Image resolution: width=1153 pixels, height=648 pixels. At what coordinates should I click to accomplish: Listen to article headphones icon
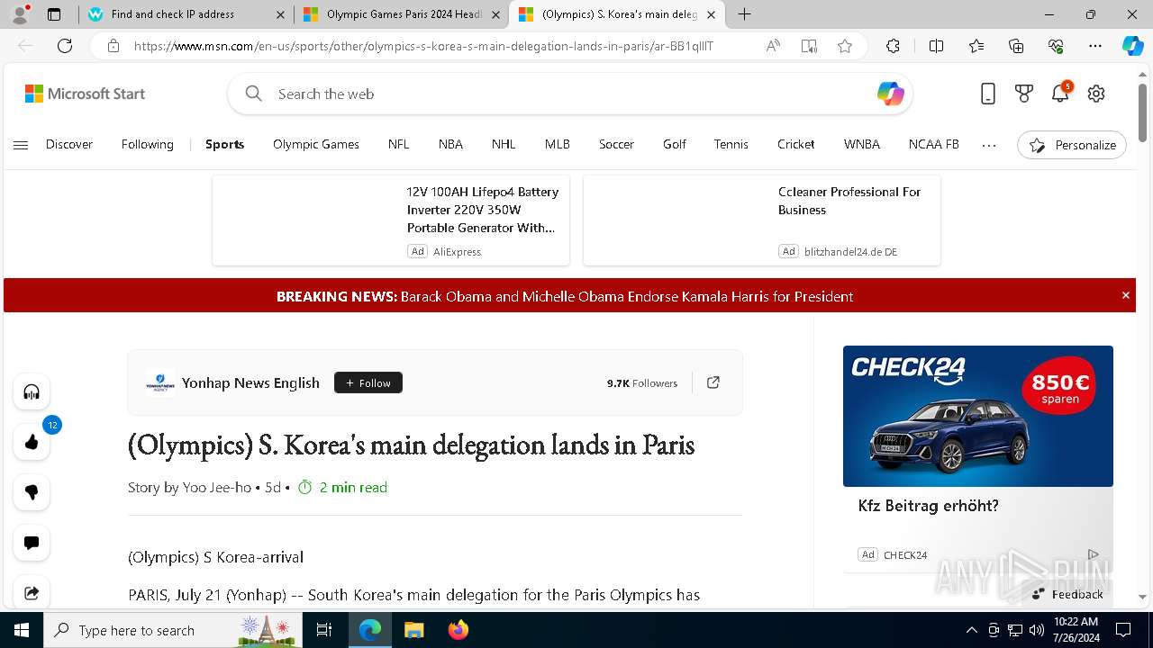[x=32, y=391]
